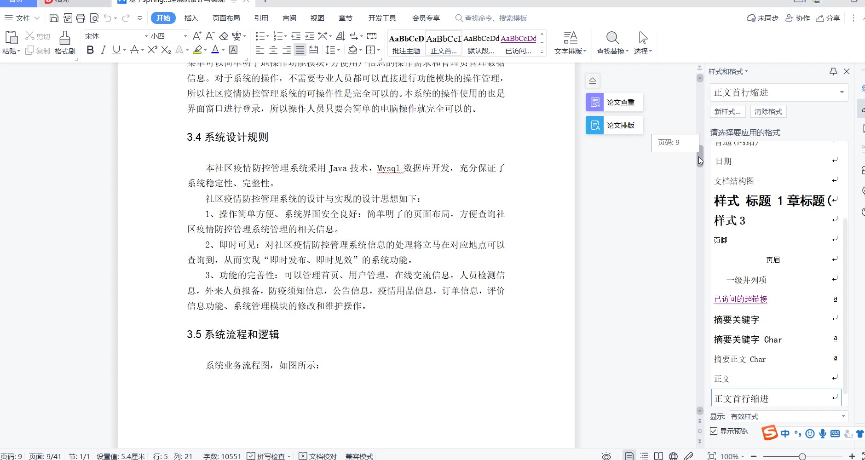Set paragraph alignment to center

pyautogui.click(x=273, y=50)
